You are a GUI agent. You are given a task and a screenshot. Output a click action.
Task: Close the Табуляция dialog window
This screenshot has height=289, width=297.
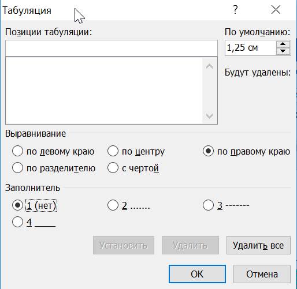(x=276, y=10)
